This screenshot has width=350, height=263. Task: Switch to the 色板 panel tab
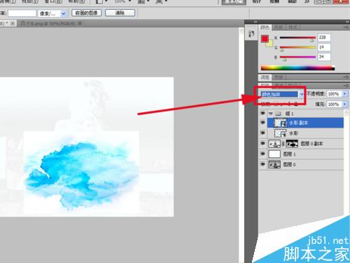(279, 27)
